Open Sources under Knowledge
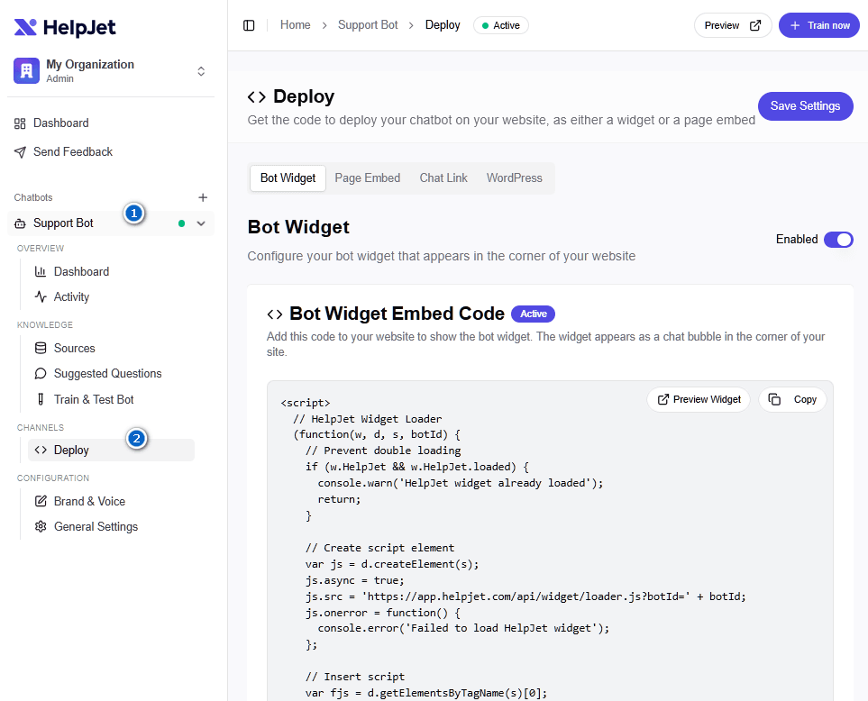 tap(74, 348)
